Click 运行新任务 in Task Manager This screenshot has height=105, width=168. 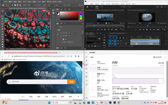coord(157,57)
